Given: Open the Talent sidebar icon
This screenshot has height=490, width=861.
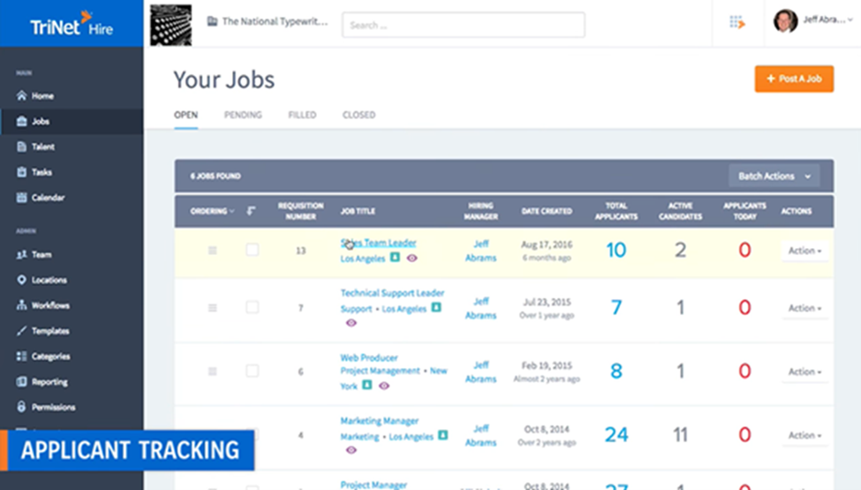Looking at the screenshot, I should click(21, 147).
